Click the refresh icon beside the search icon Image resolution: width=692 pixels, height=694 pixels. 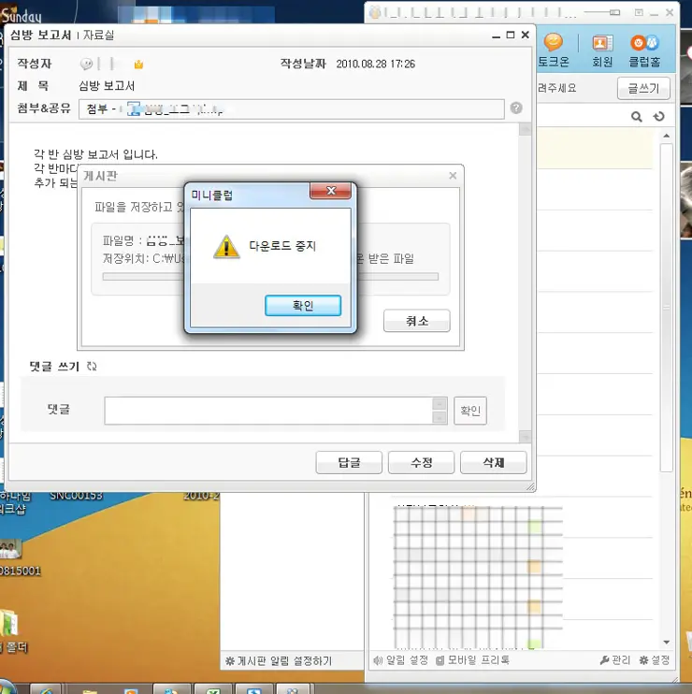click(x=659, y=117)
